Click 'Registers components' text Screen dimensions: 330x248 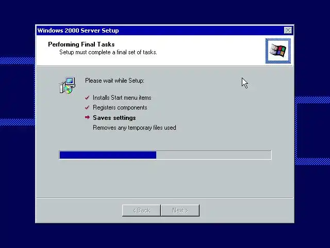[x=120, y=107]
